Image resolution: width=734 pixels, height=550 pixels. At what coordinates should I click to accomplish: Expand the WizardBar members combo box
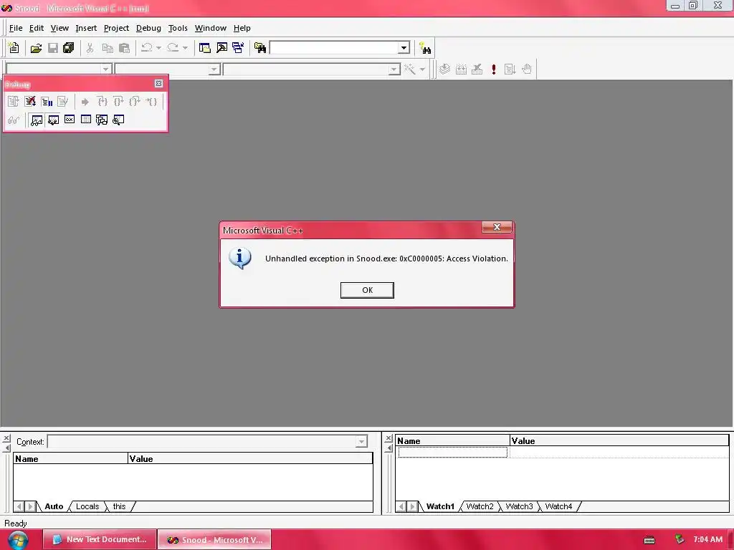coord(394,69)
